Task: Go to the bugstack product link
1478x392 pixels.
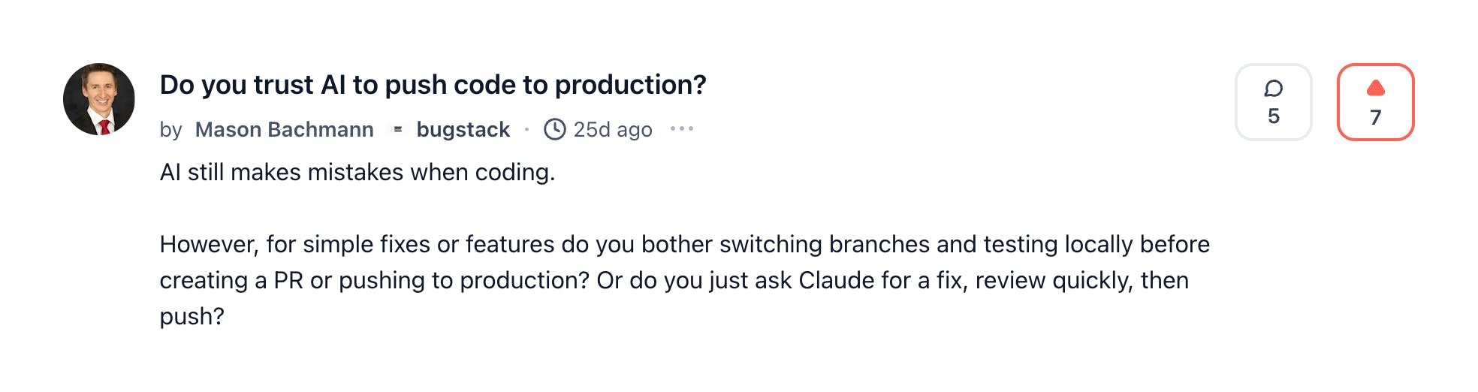Action: point(463,129)
